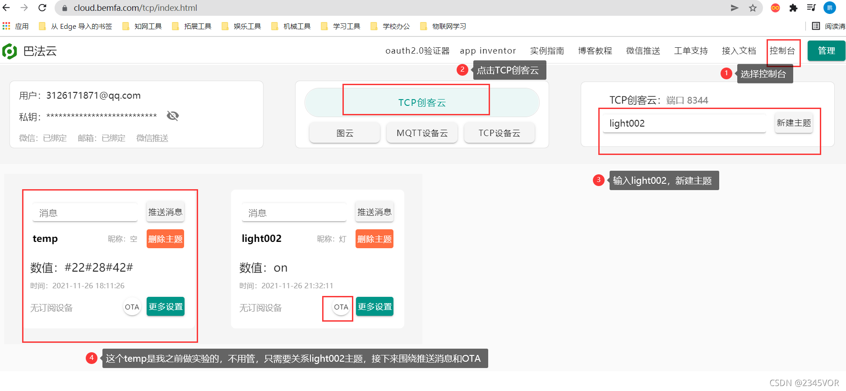Focus the 消息 input on light002 card

(294, 212)
